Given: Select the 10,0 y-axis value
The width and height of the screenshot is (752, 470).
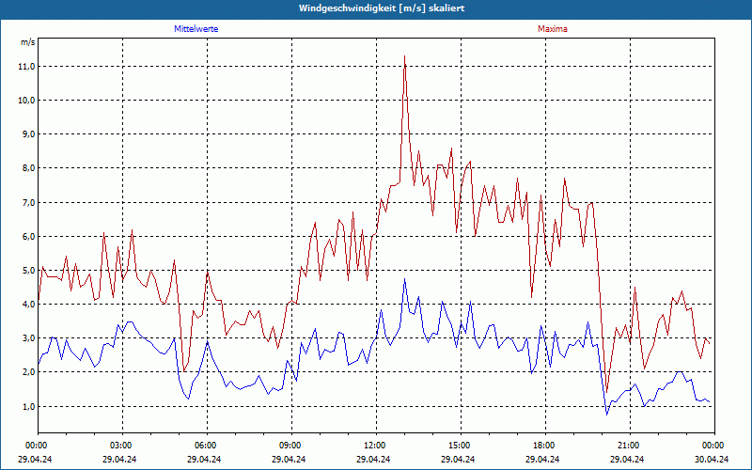Looking at the screenshot, I should pos(27,101).
